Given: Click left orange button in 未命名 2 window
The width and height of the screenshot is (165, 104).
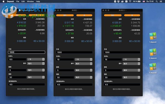Looking at the screenshot, I should coord(113,15).
